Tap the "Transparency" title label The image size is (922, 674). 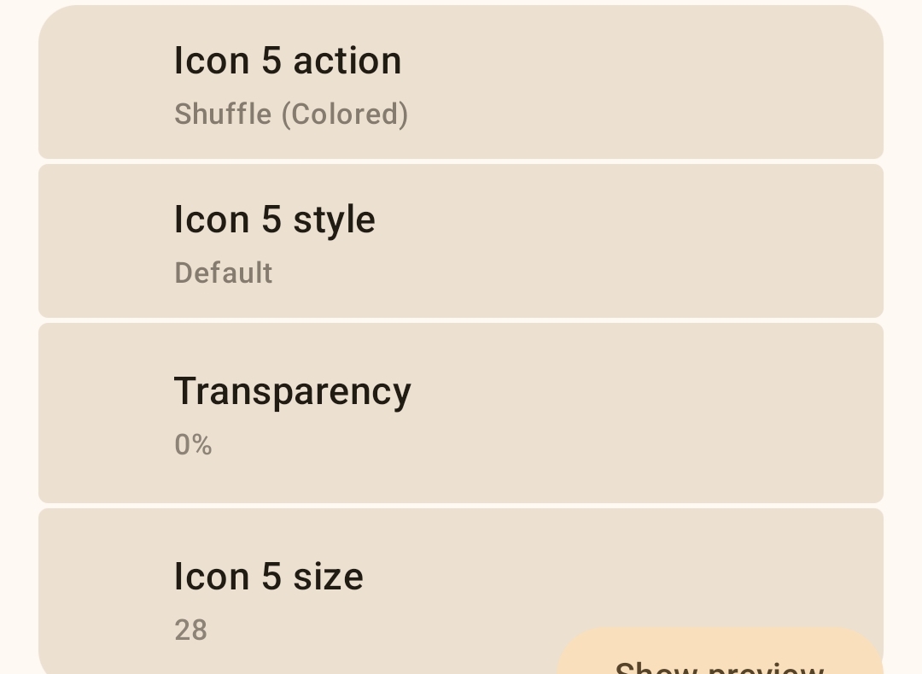pyautogui.click(x=292, y=391)
